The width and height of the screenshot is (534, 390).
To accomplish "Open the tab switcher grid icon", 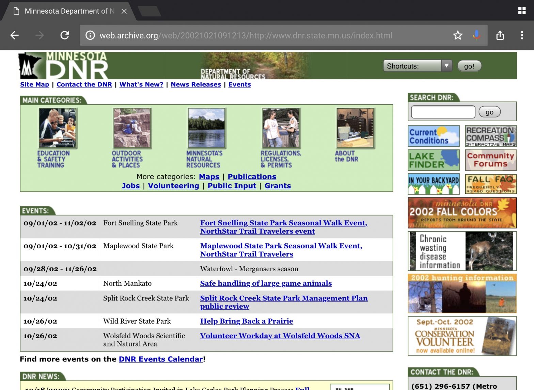I will [522, 11].
